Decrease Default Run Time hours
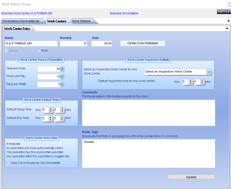The width and height of the screenshot is (231, 189). 51,120
